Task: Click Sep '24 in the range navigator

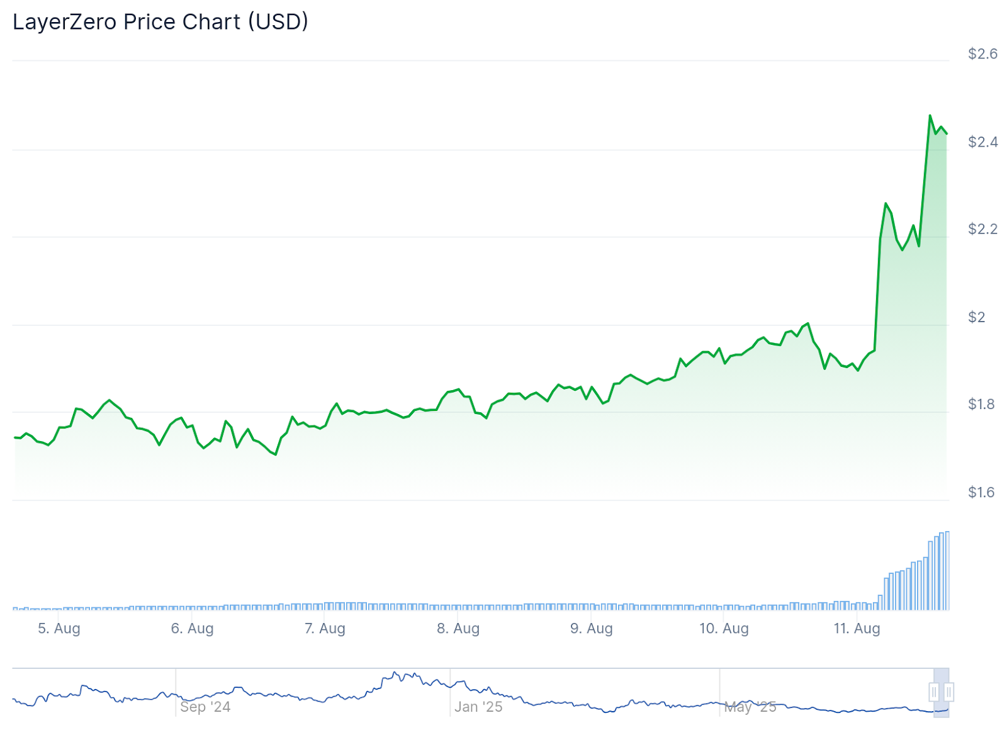Action: tap(205, 707)
